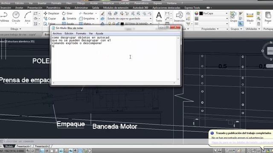Choose the Desplazar move tool

pos(51,13)
